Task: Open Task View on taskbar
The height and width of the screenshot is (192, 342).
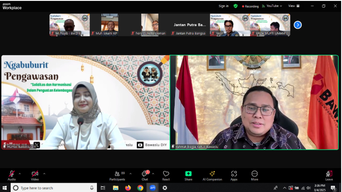Action: pyautogui.click(x=103, y=188)
